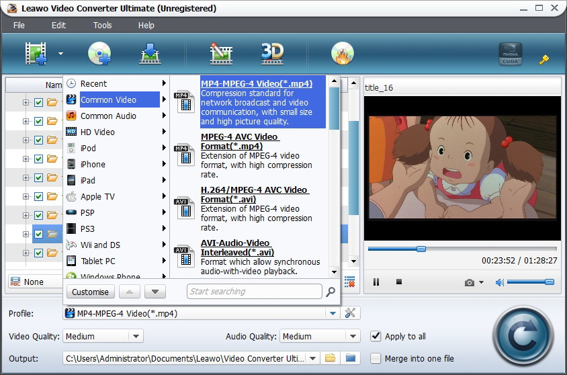Select Recent profile category
The image size is (567, 375).
pos(116,83)
